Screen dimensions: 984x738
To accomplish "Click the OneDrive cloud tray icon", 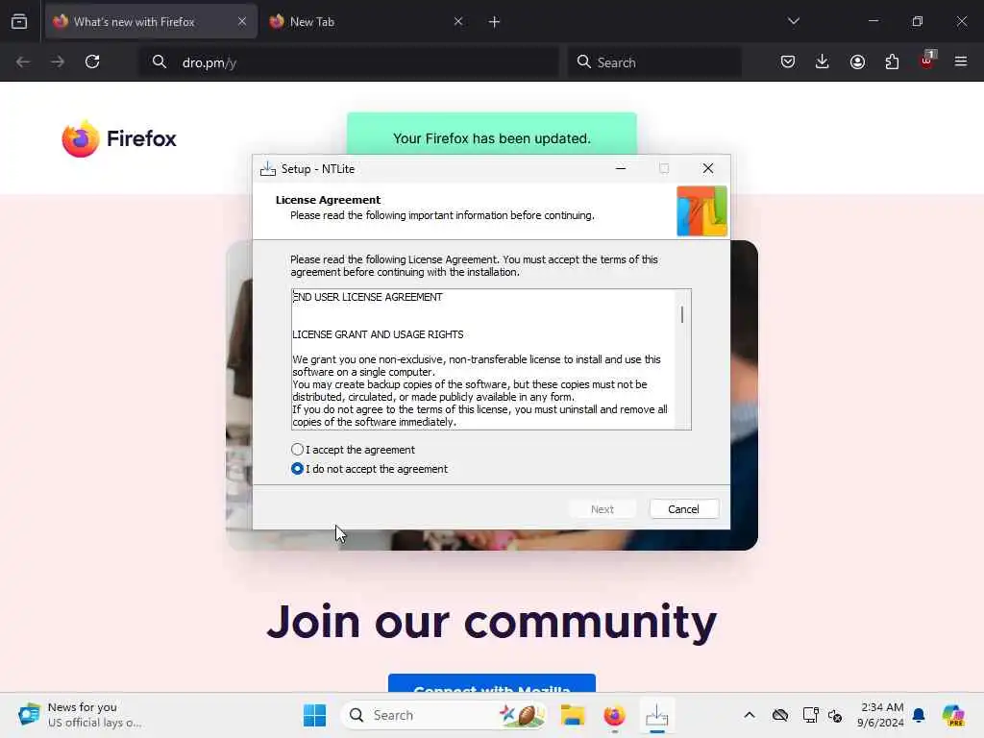I will 780,715.
